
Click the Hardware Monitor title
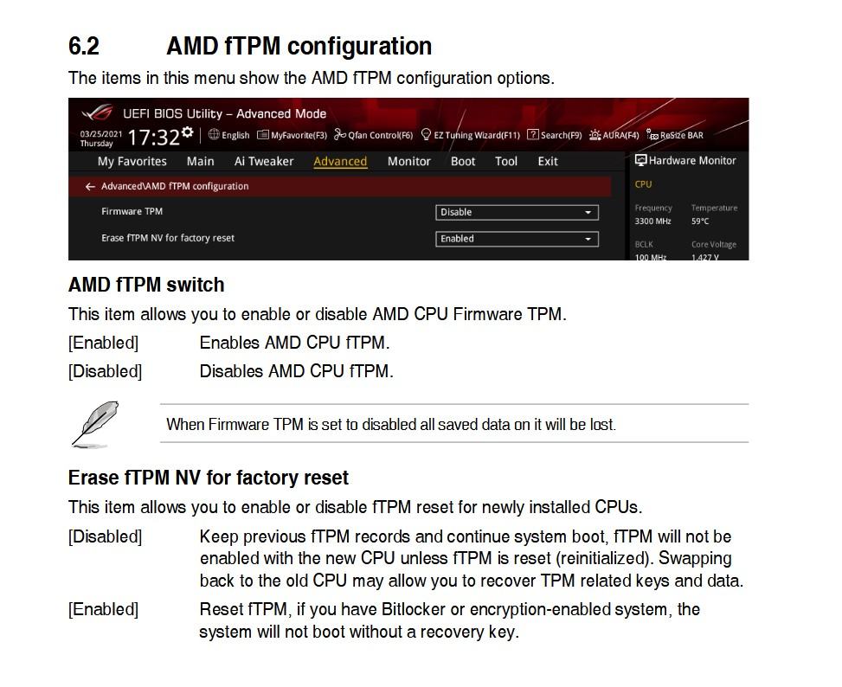692,160
